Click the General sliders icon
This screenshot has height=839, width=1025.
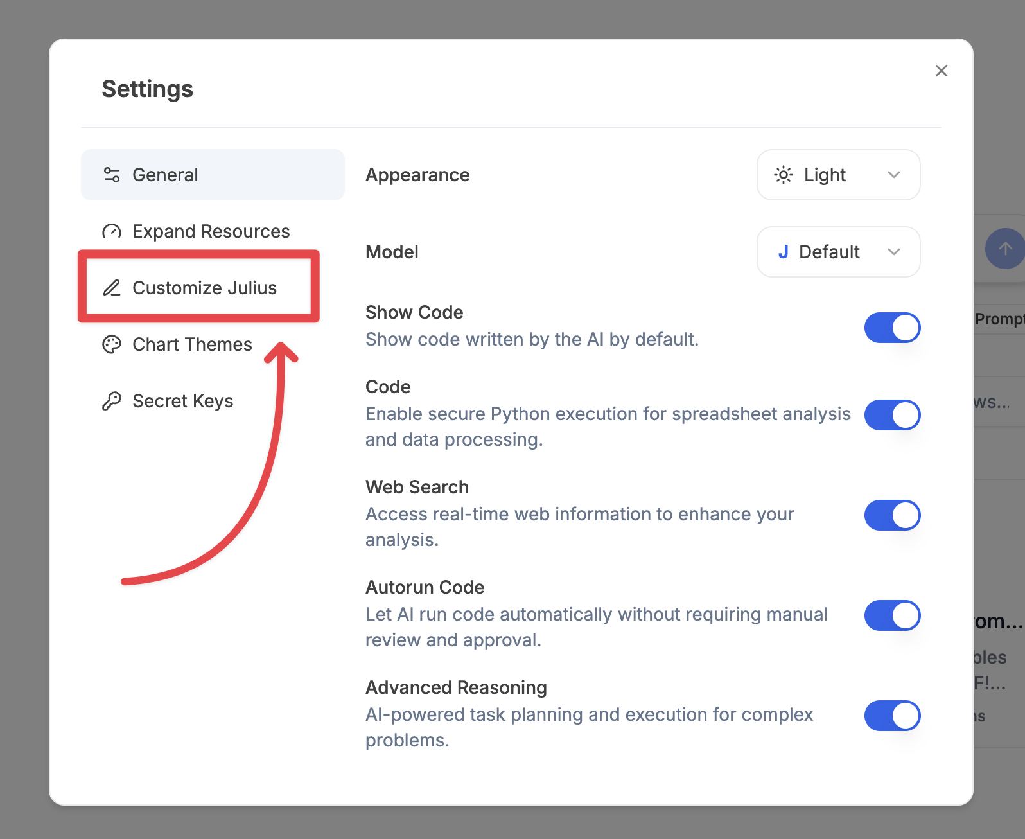[x=112, y=175]
